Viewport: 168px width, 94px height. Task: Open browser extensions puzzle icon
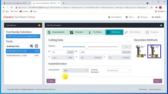point(156,8)
